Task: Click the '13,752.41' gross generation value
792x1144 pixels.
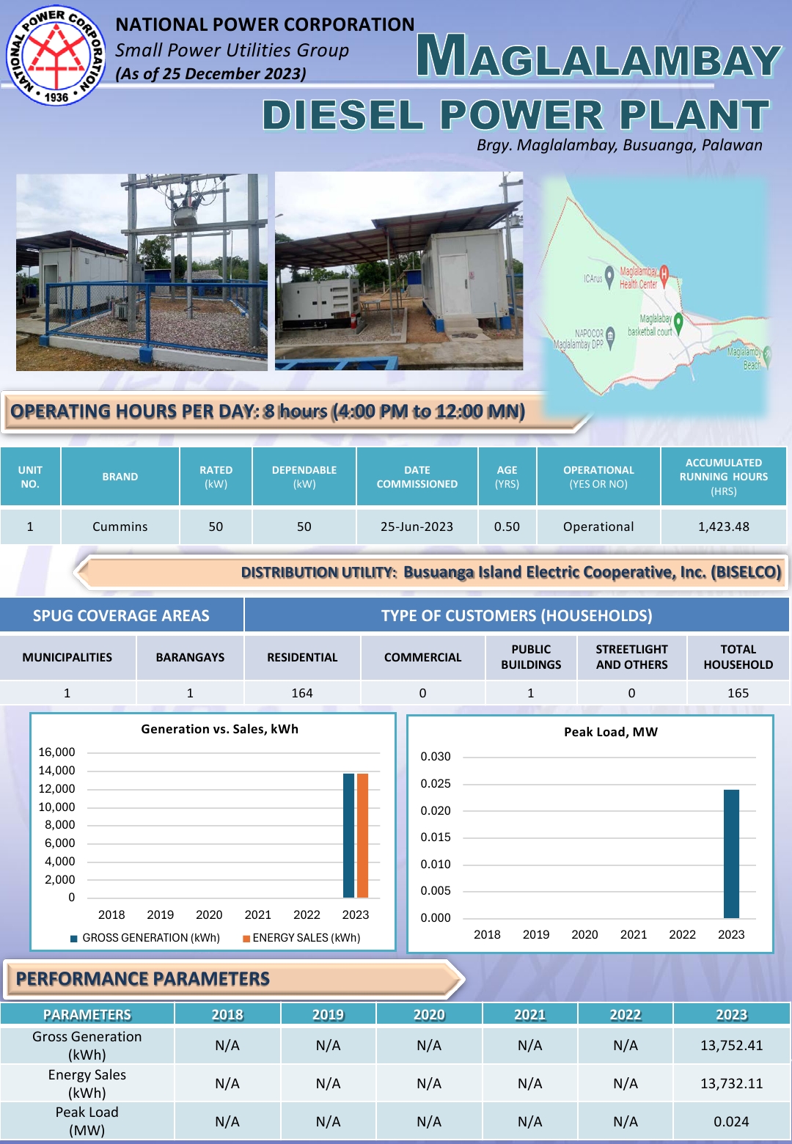Action: pyautogui.click(x=731, y=1045)
